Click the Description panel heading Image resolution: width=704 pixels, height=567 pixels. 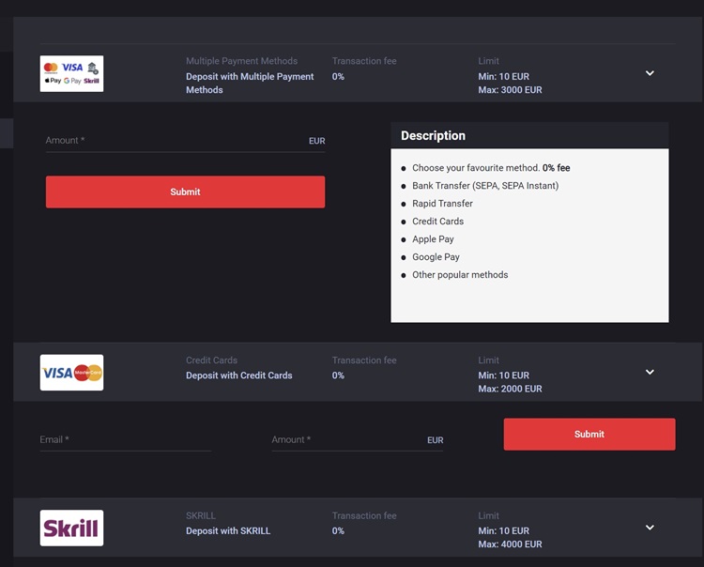[x=433, y=135]
